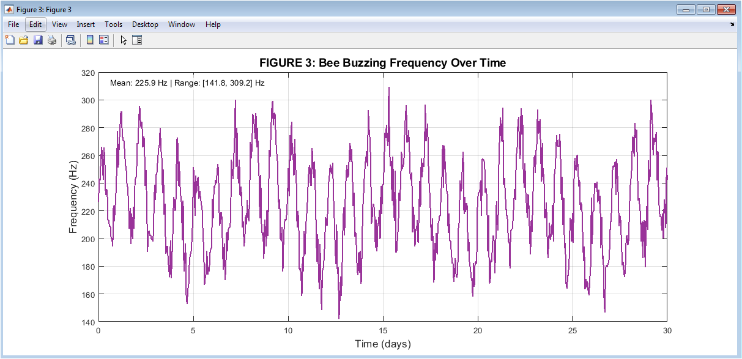Open the Property Inspector panel icon

pyautogui.click(x=137, y=40)
